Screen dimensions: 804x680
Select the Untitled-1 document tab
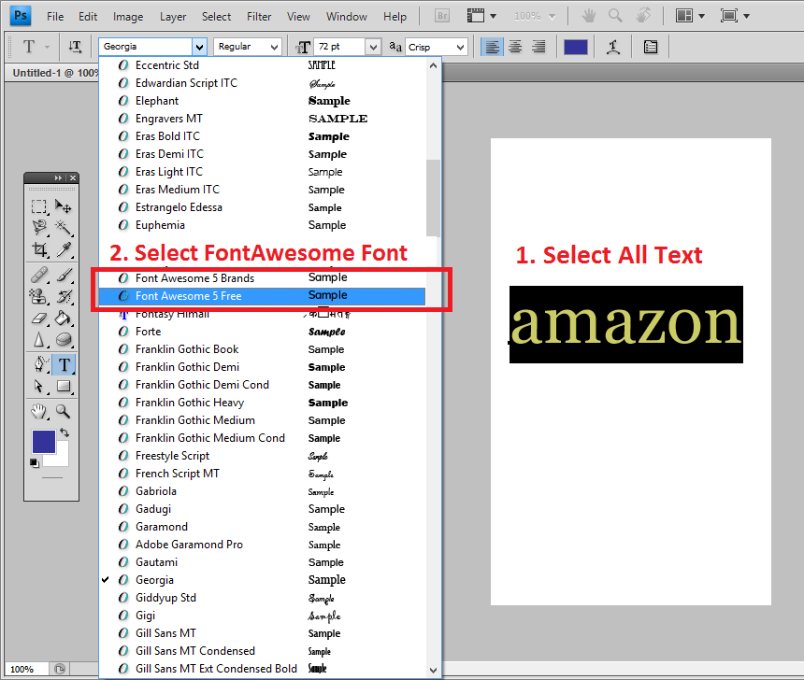(55, 73)
